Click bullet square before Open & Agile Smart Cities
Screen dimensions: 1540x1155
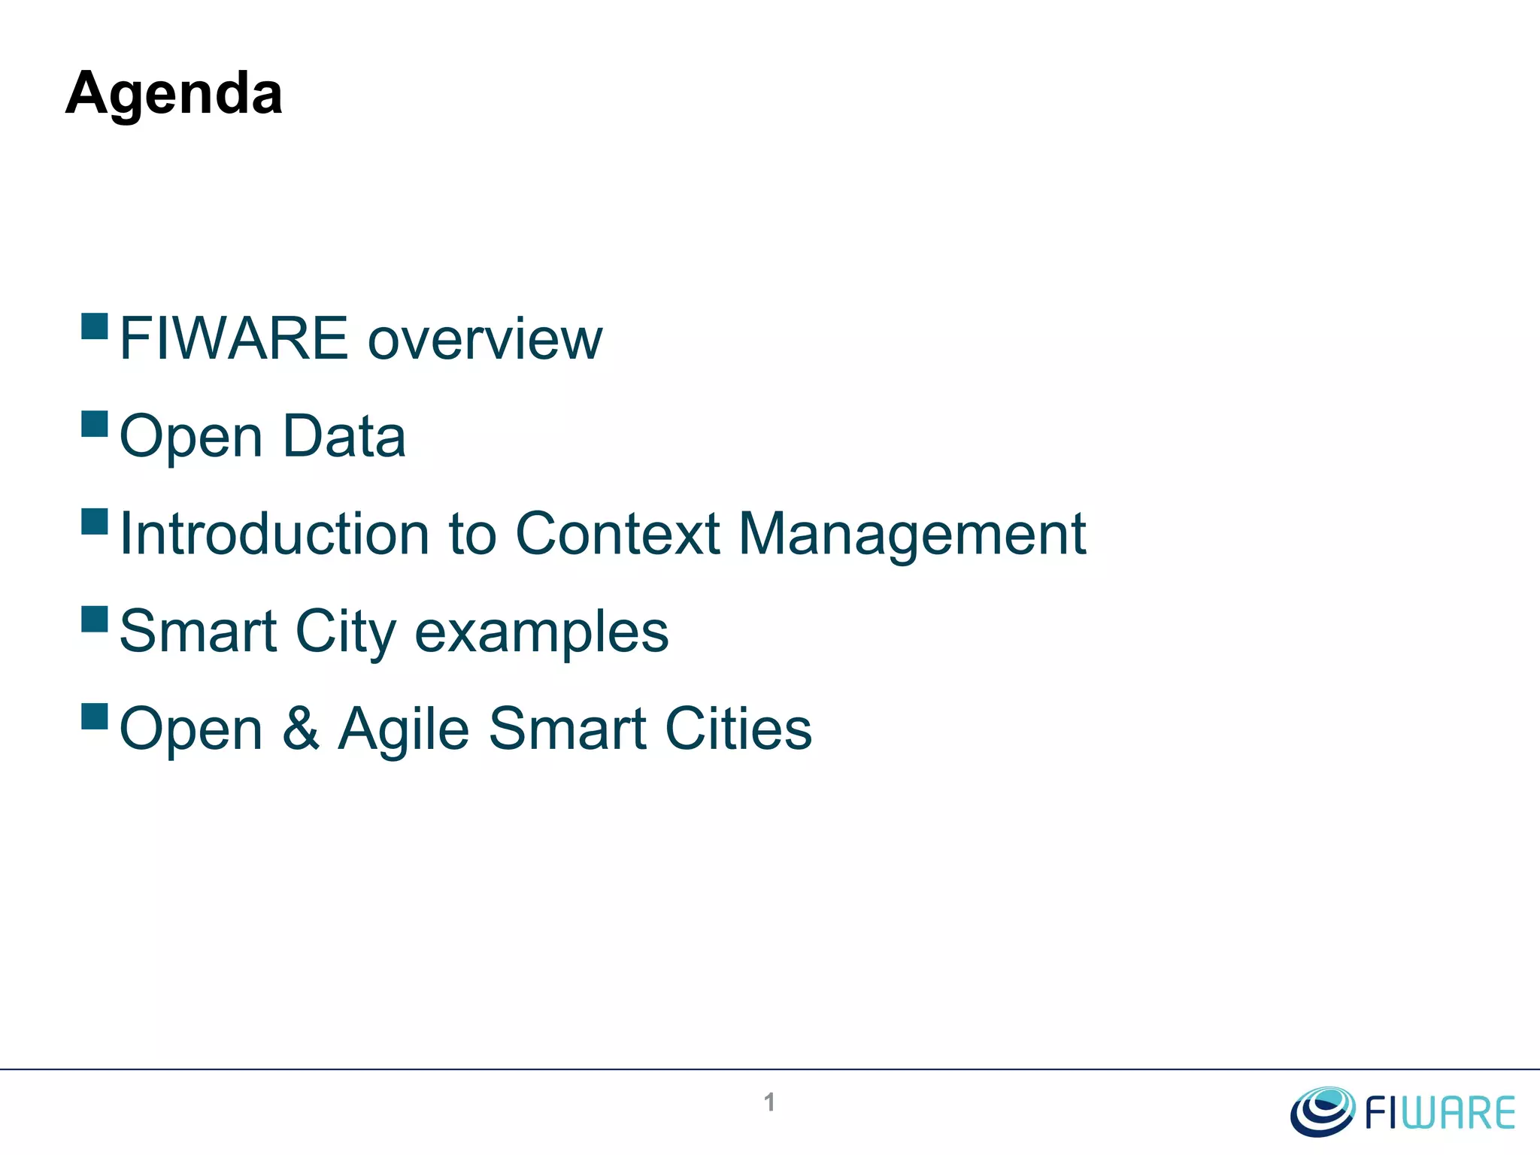click(95, 716)
